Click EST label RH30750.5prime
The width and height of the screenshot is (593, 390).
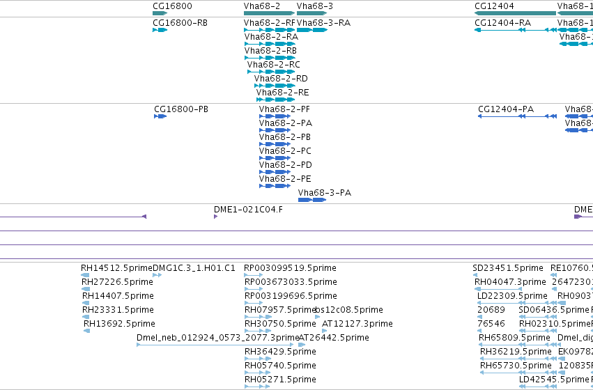280,324
